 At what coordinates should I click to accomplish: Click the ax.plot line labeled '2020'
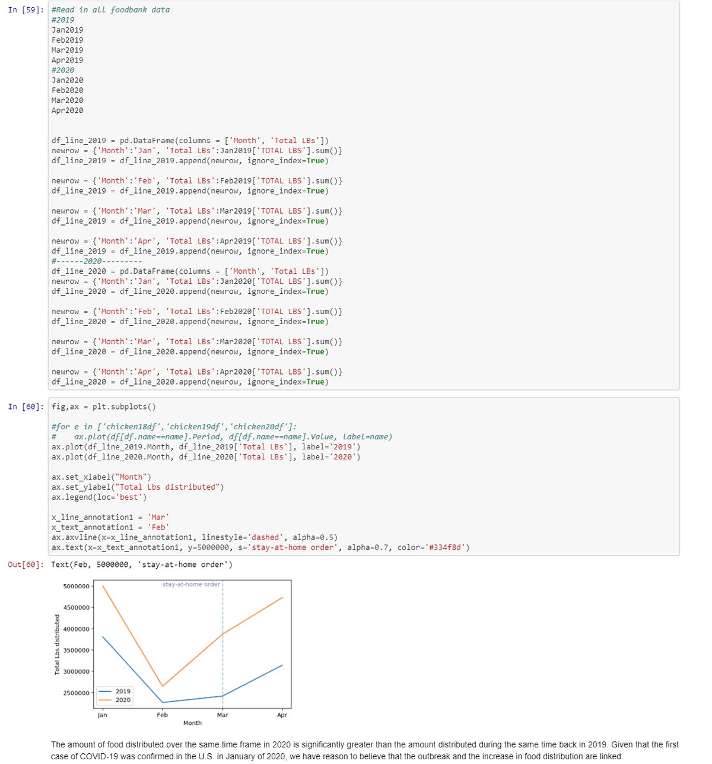(x=206, y=457)
